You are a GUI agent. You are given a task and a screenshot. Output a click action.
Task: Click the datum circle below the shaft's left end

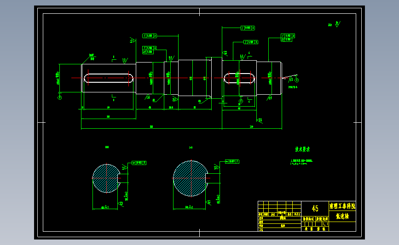pos(59,97)
